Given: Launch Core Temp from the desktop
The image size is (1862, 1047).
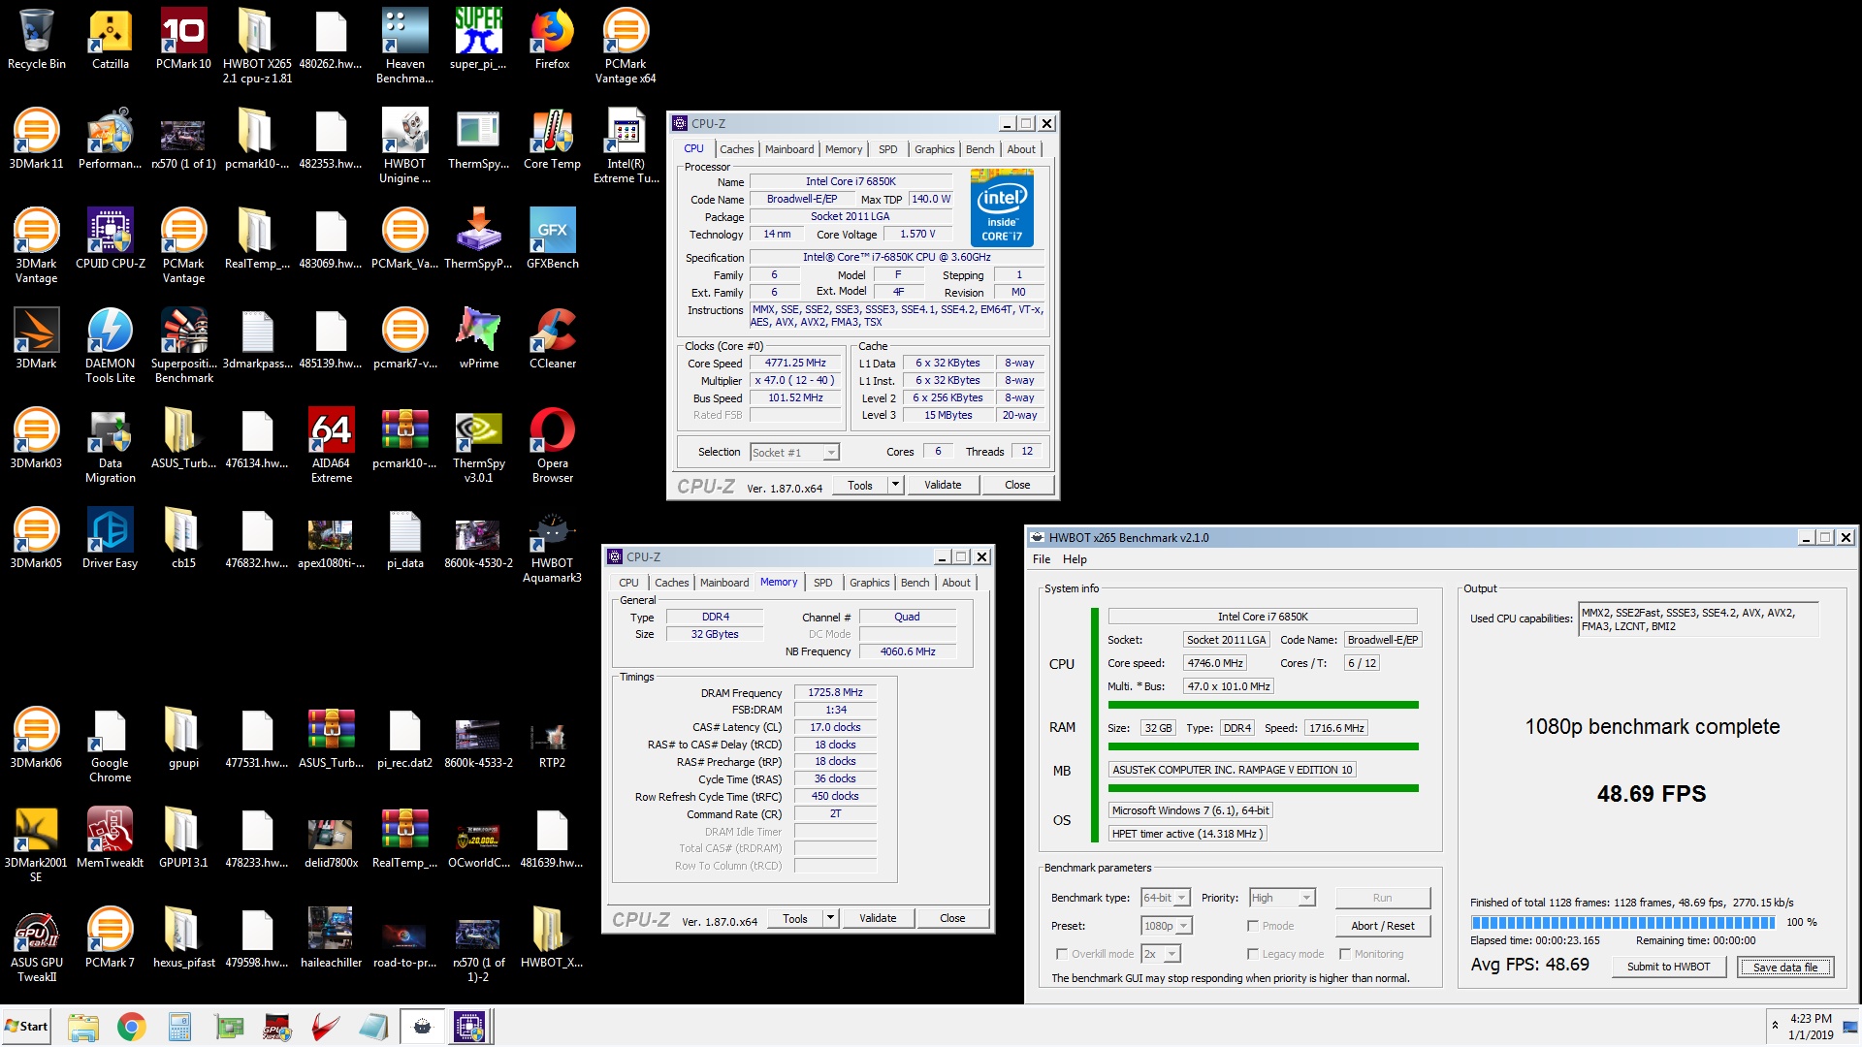Looking at the screenshot, I should click(552, 139).
